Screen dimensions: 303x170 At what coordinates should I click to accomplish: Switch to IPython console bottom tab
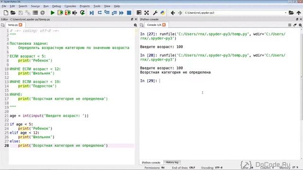coord(151,162)
